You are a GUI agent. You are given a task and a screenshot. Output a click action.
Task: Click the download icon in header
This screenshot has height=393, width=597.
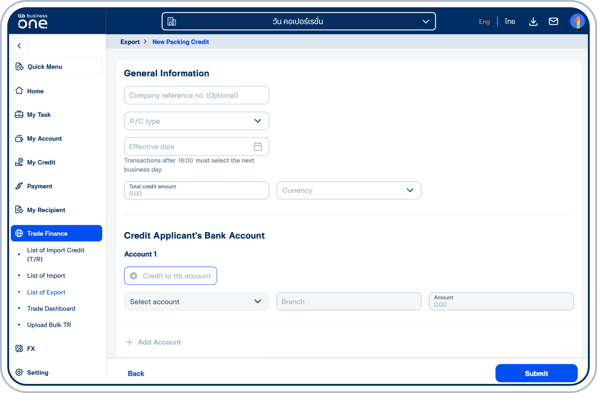click(533, 21)
